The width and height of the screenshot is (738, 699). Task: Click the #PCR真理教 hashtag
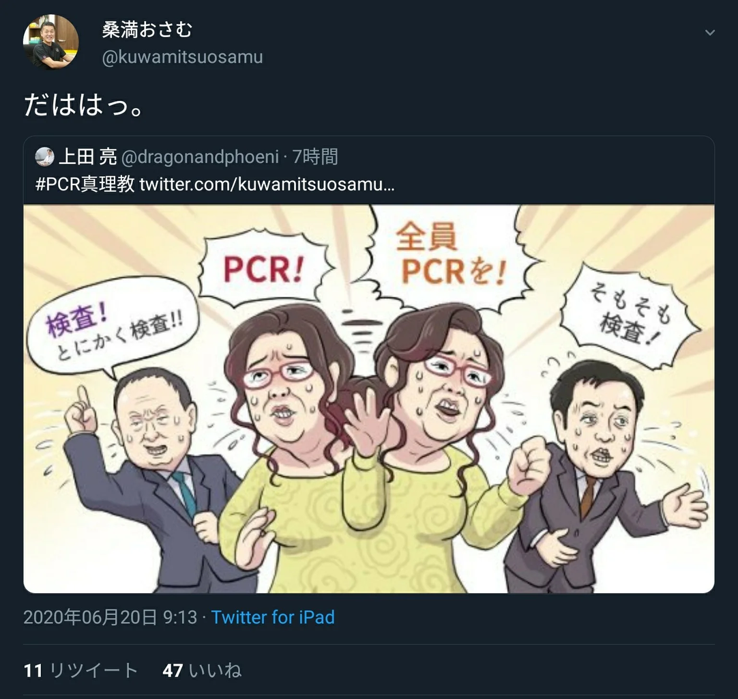coord(85,184)
